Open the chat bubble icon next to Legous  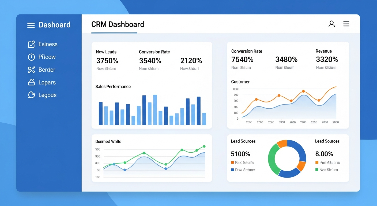(31, 95)
